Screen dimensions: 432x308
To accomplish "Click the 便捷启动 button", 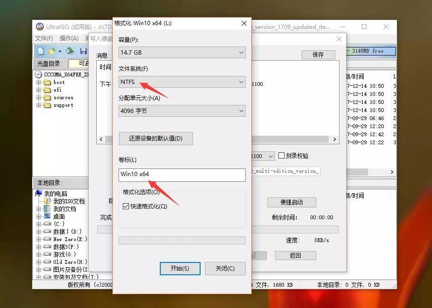I will tap(292, 202).
